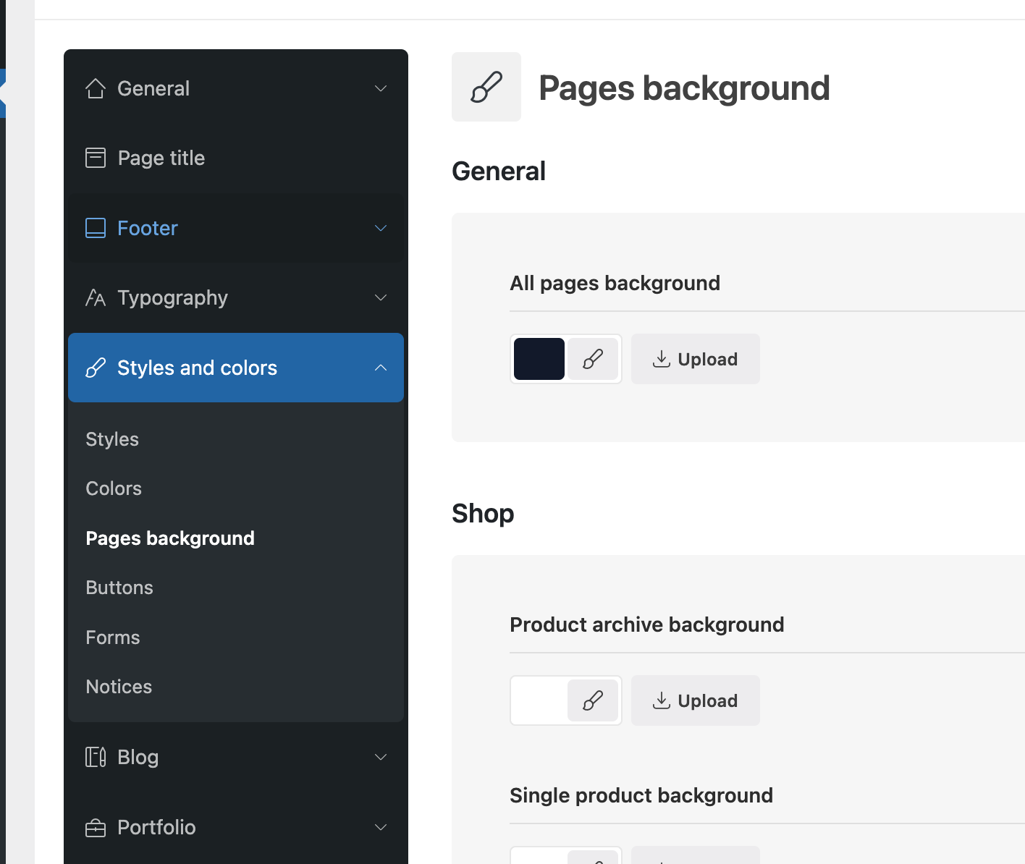
Task: Open brush picker for All pages background
Action: pyautogui.click(x=593, y=359)
